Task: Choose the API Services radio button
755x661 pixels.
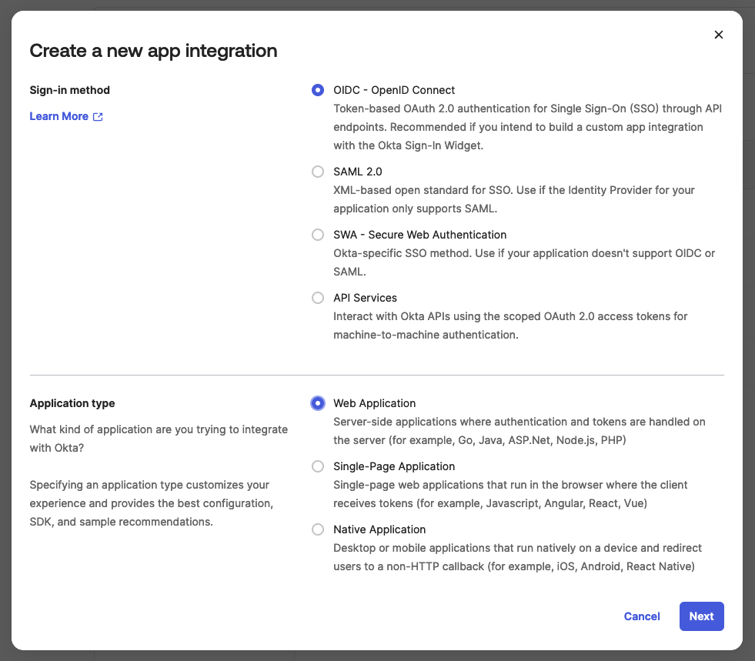Action: (x=318, y=298)
